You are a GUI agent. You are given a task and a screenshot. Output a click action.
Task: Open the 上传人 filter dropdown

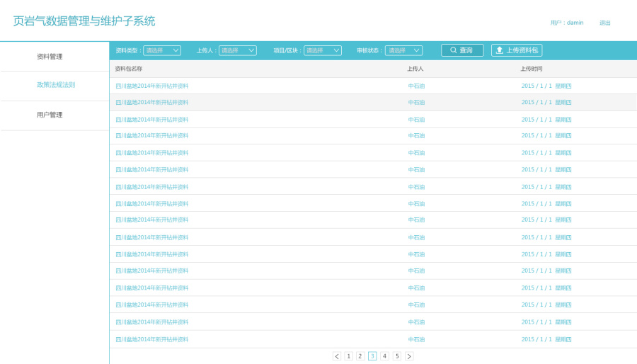tap(238, 50)
